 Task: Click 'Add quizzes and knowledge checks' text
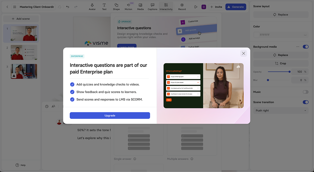click(108, 84)
